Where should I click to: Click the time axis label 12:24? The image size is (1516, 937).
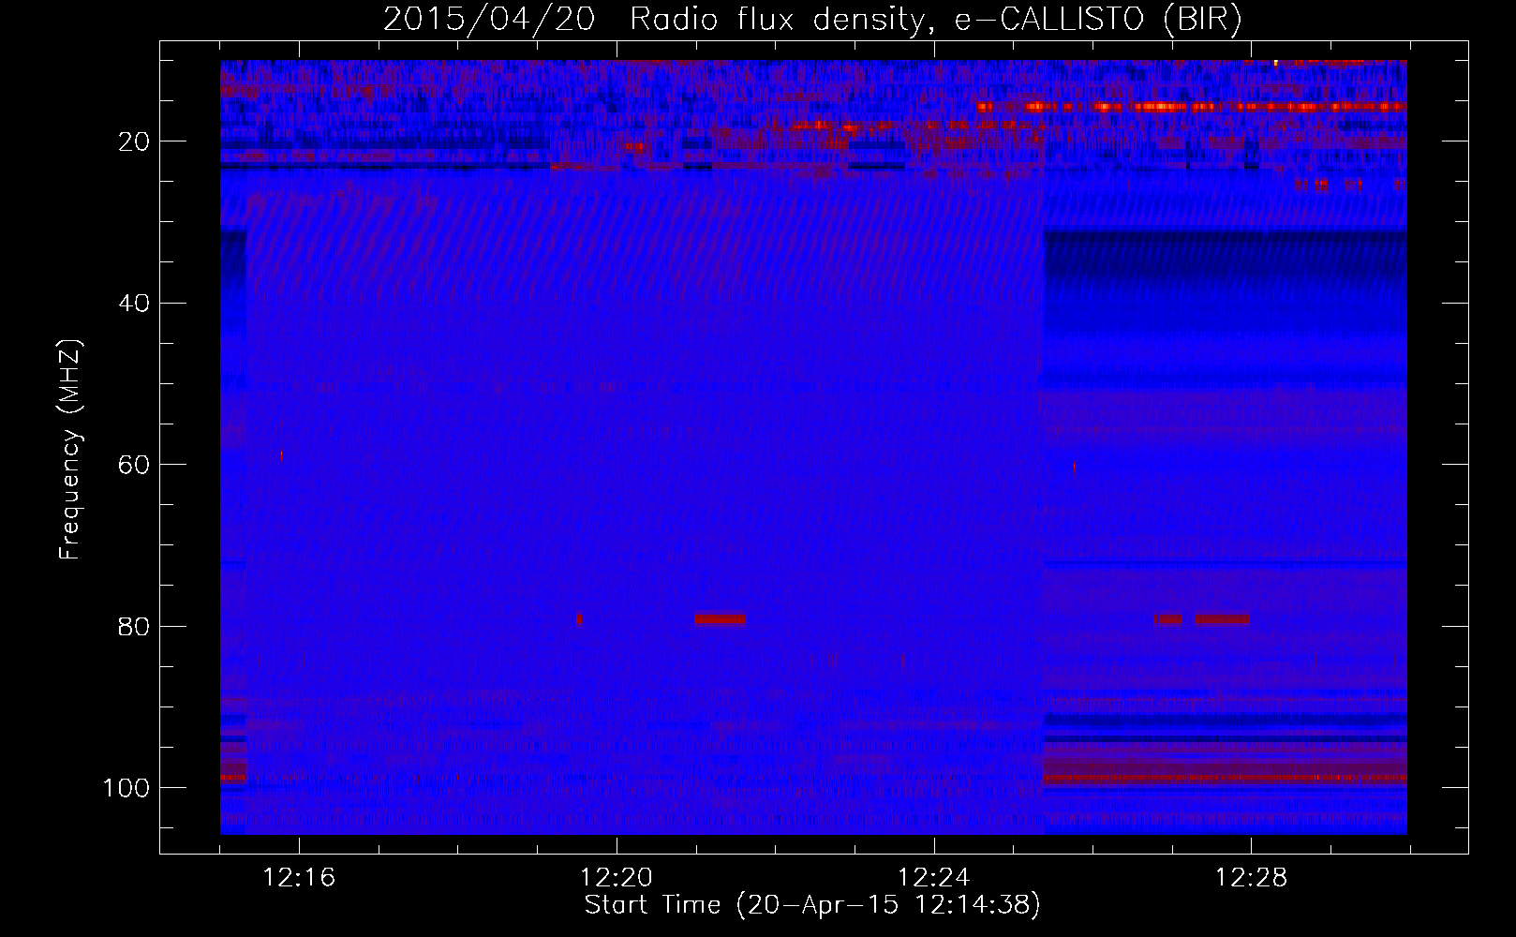pos(934,878)
